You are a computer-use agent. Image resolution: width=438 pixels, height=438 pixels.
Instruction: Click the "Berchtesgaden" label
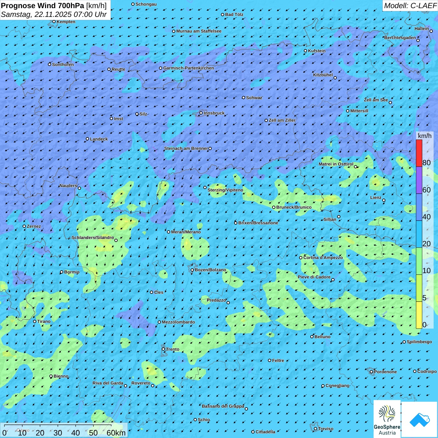tap(400, 38)
